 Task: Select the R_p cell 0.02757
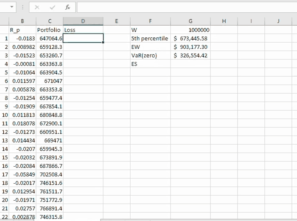(22, 209)
